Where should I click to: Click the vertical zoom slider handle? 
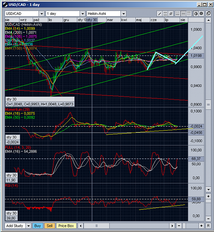[x=208, y=201]
